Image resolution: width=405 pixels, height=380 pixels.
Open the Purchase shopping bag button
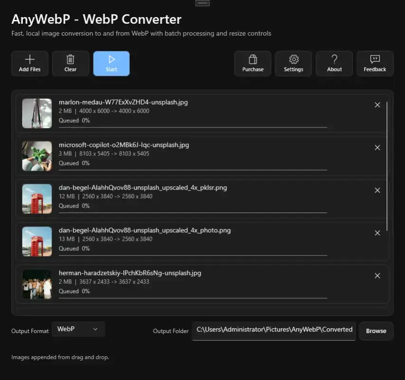(253, 64)
